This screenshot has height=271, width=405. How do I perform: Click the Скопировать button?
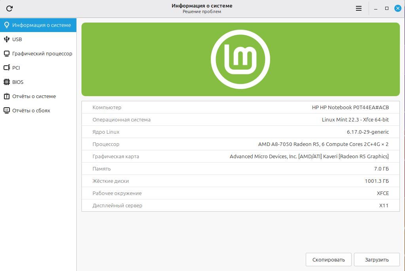(x=329, y=260)
